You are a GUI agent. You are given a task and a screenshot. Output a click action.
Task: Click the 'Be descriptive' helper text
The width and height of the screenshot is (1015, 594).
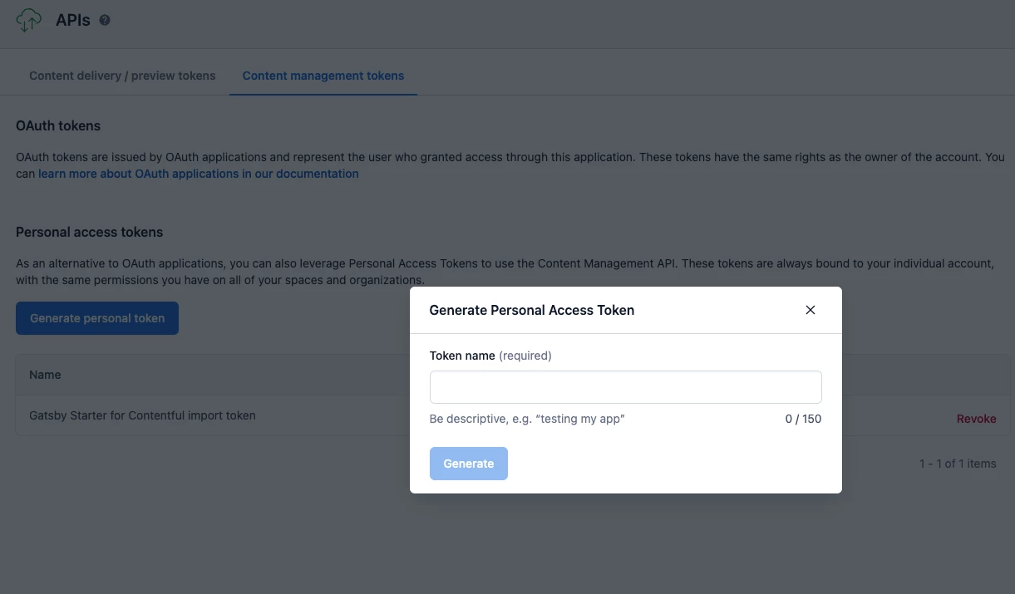pyautogui.click(x=526, y=419)
